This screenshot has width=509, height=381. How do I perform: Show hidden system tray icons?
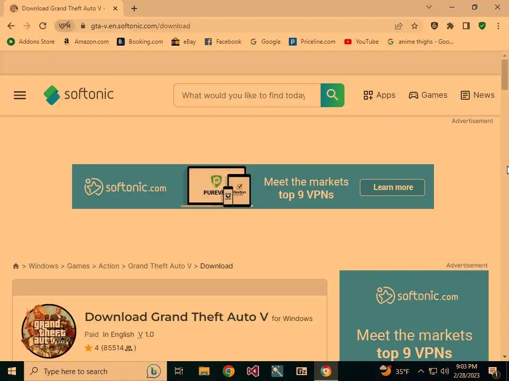[421, 371]
